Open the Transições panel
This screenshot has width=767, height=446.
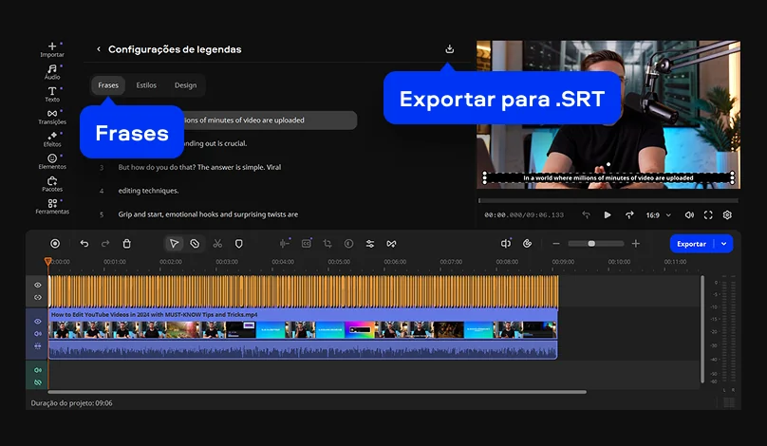tap(52, 116)
